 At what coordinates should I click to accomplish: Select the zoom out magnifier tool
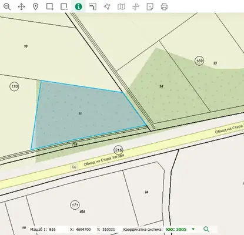[x=7, y=6]
